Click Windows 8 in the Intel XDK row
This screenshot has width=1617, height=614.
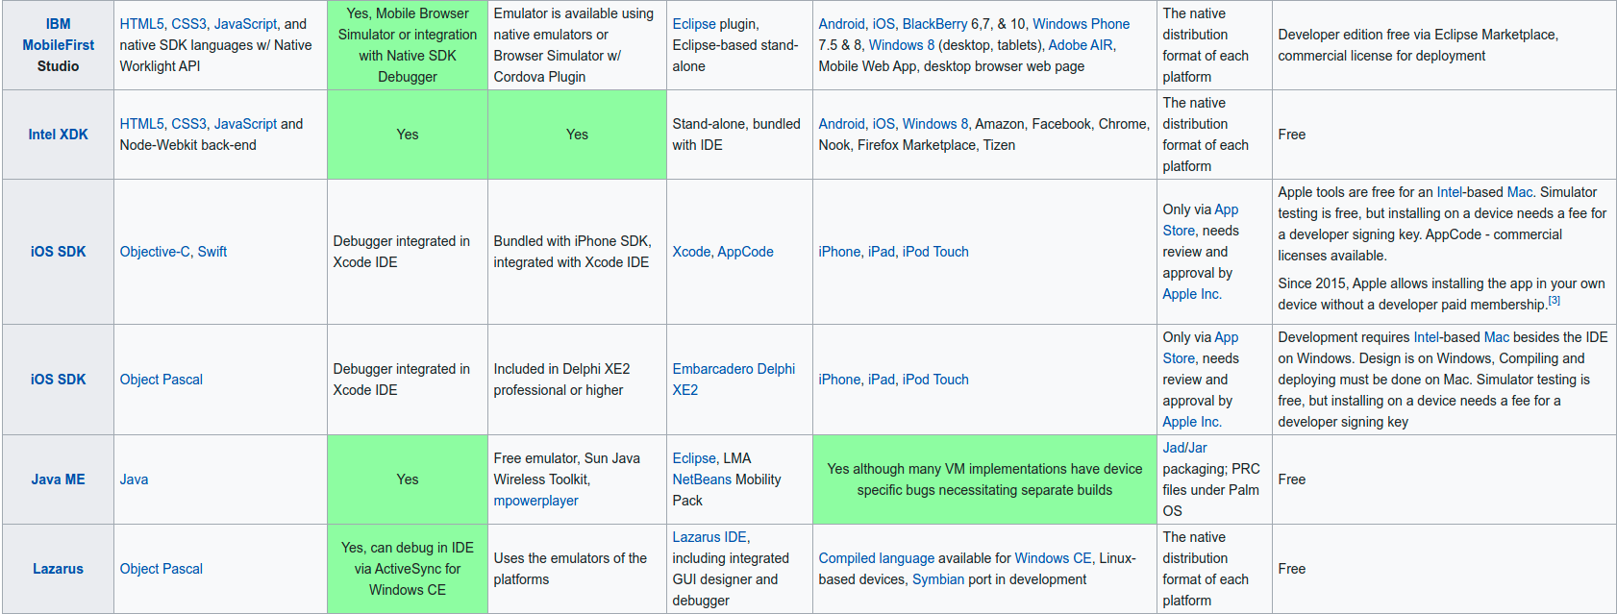tap(935, 124)
